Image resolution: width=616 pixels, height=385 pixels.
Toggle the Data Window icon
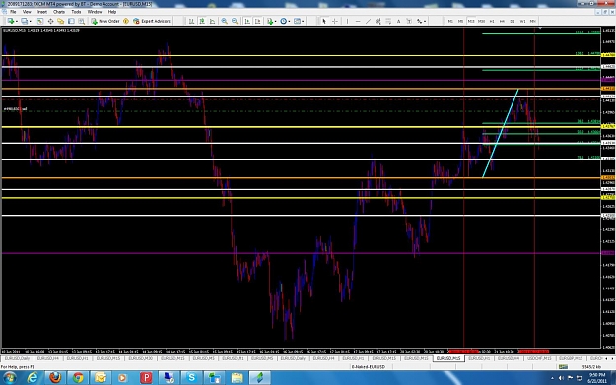click(x=50, y=21)
